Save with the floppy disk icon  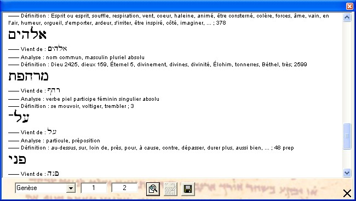point(188,189)
